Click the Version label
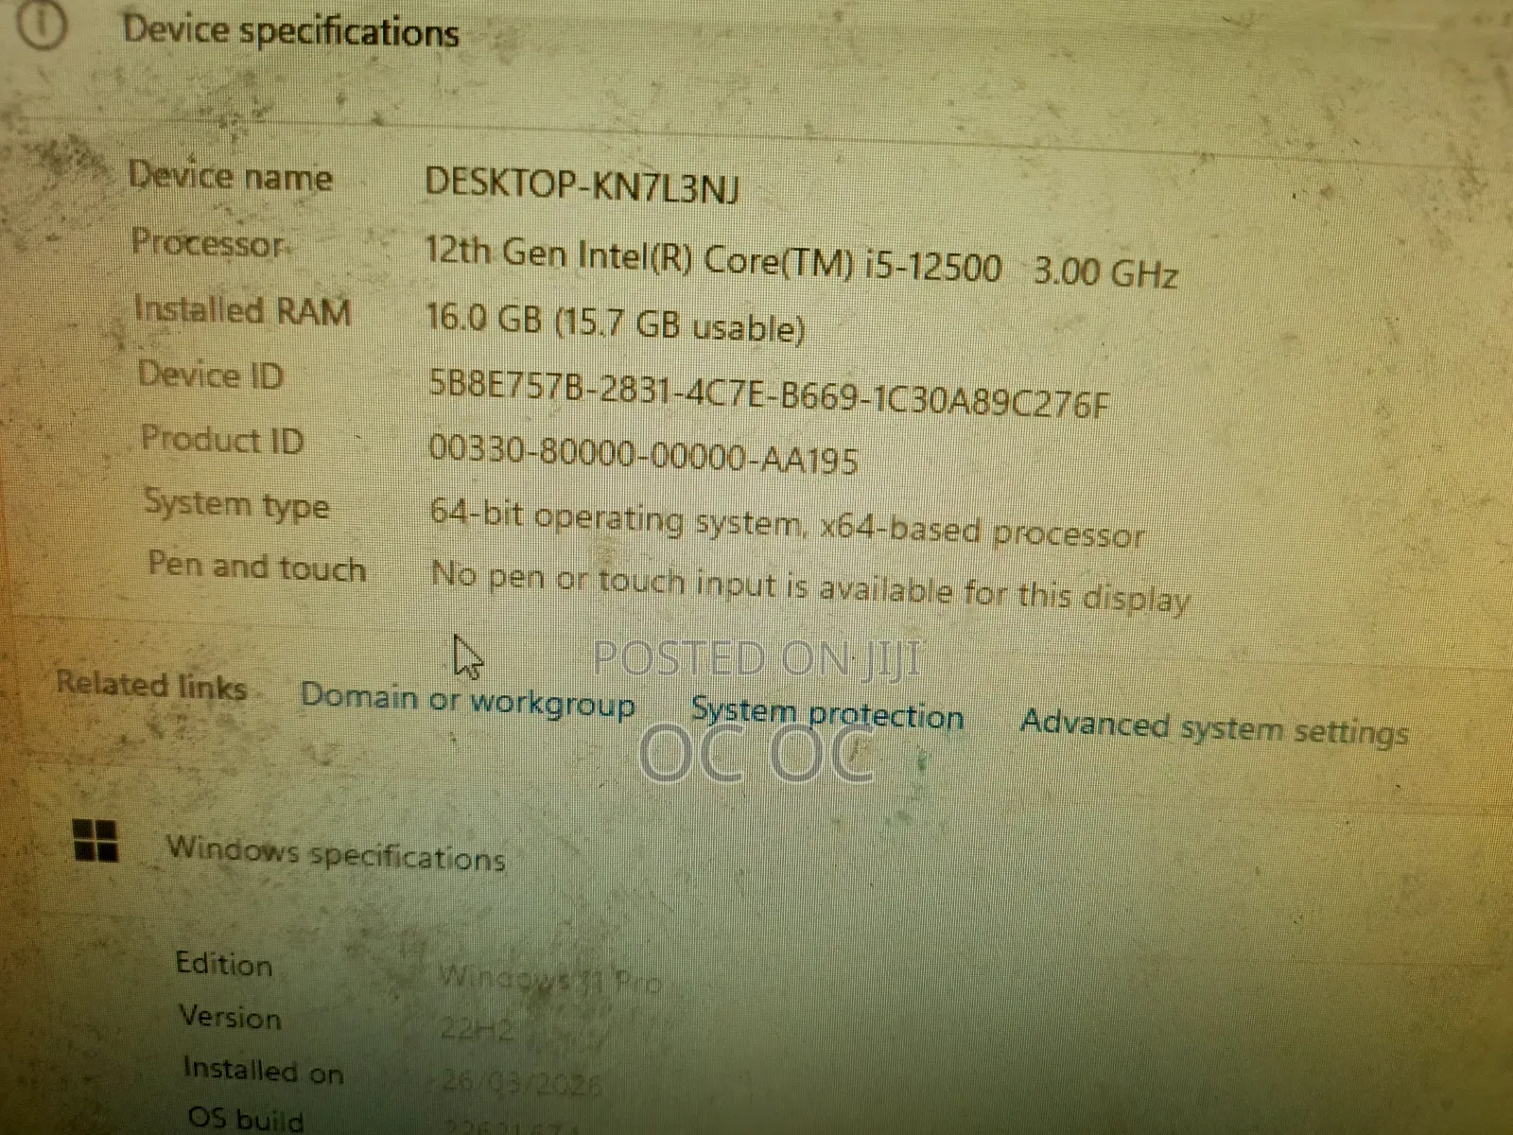Viewport: 1513px width, 1135px height. pyautogui.click(x=231, y=1017)
